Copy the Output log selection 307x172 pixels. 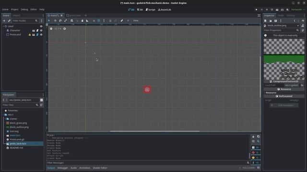click(258, 137)
